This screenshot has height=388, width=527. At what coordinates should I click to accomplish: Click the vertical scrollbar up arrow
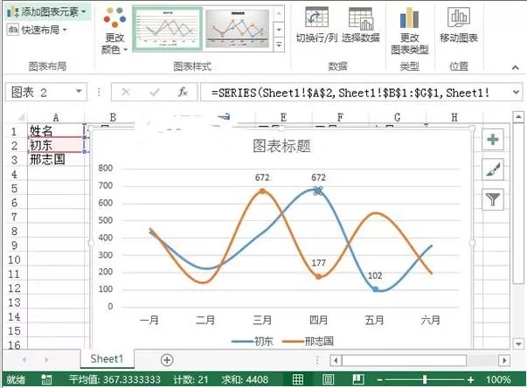[518, 117]
